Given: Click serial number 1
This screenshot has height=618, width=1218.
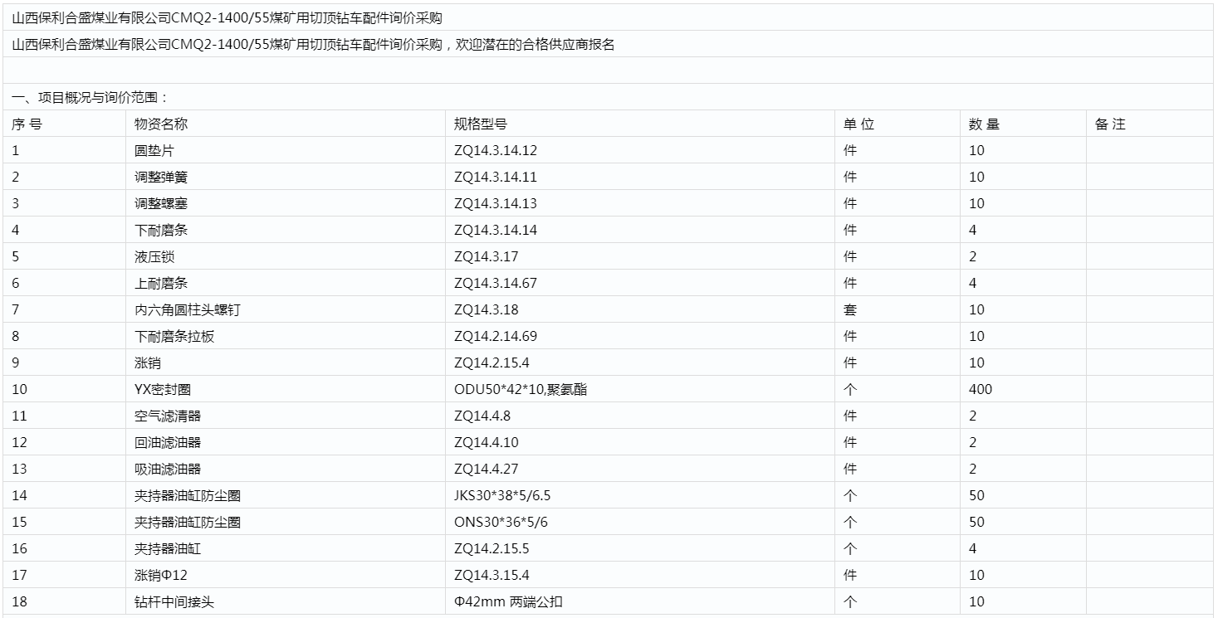Looking at the screenshot, I should coord(16,151).
